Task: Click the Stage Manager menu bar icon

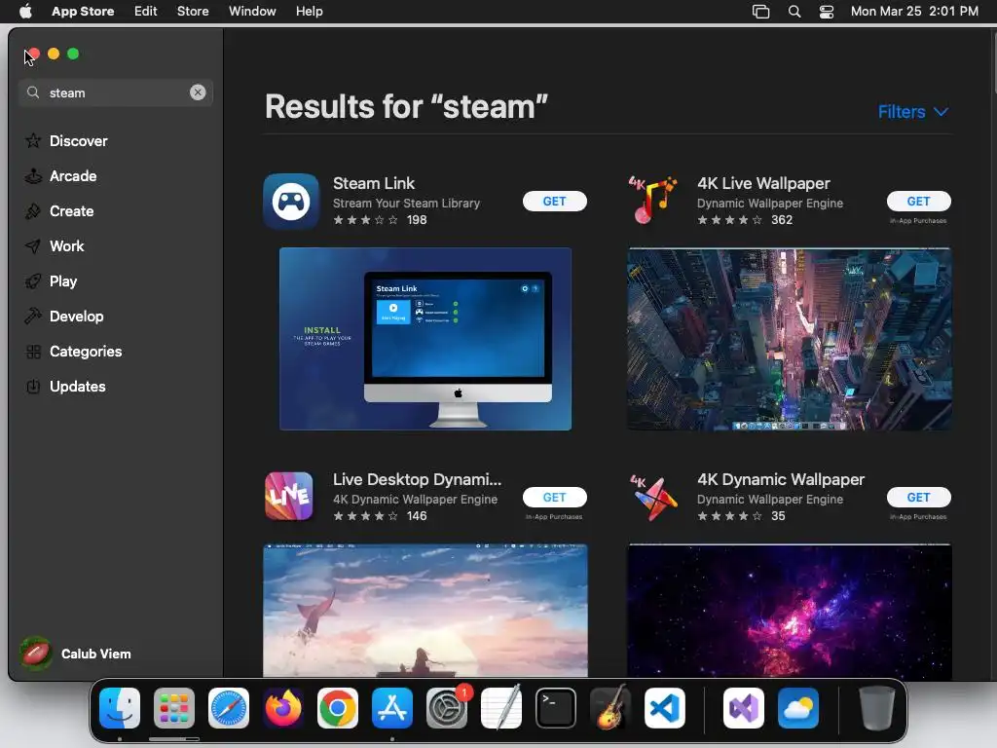Action: (x=761, y=12)
